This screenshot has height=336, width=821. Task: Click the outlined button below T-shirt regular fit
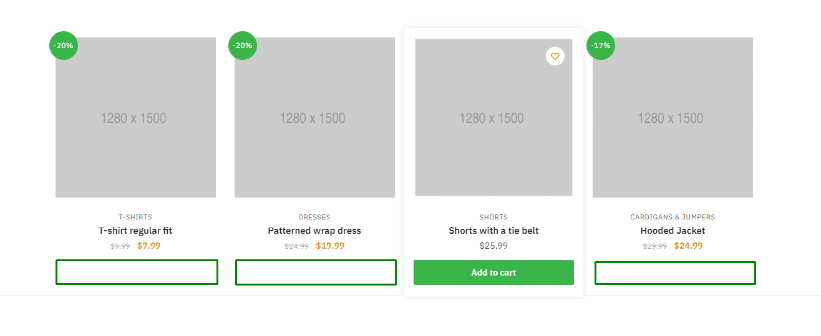(137, 272)
